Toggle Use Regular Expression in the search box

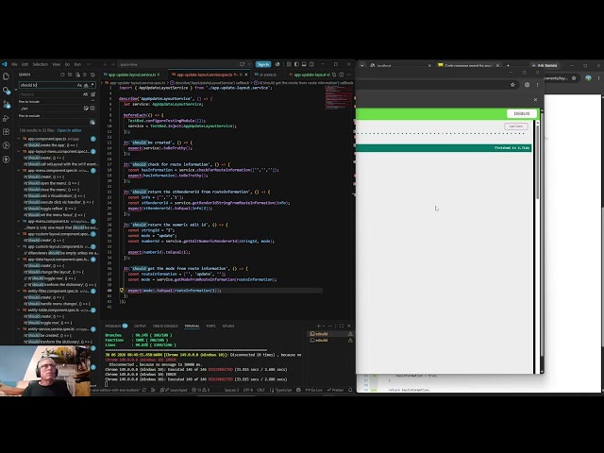tap(92, 85)
